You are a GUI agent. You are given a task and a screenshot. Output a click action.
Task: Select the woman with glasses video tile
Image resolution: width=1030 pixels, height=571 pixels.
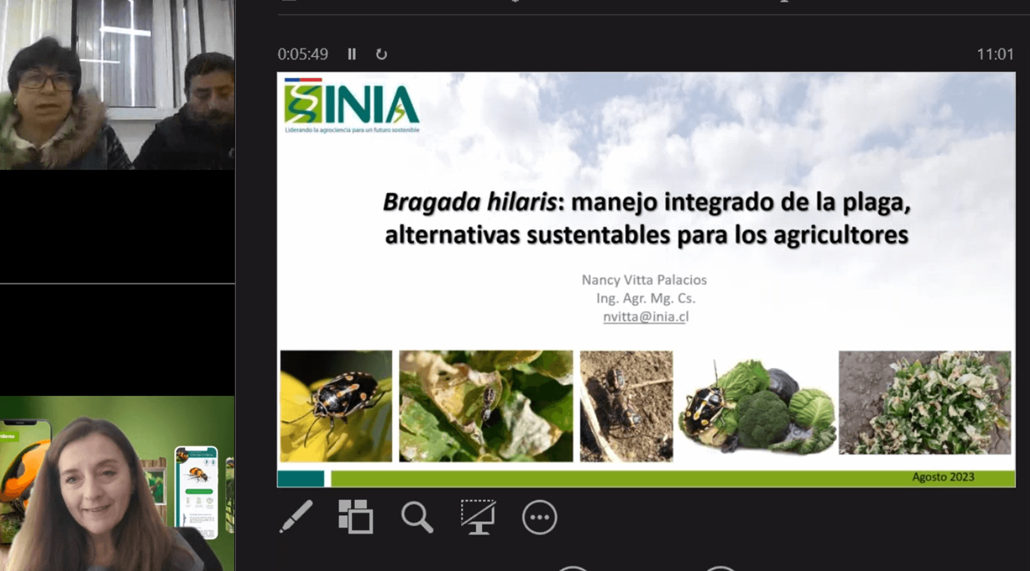[x=117, y=85]
